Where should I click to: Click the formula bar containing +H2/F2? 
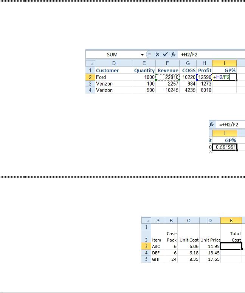coord(211,55)
